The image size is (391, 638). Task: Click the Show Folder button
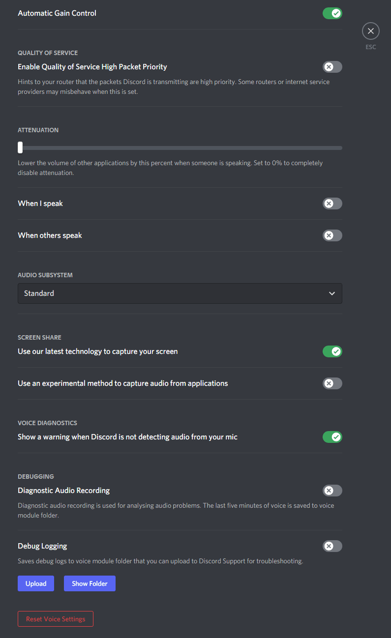coord(90,583)
